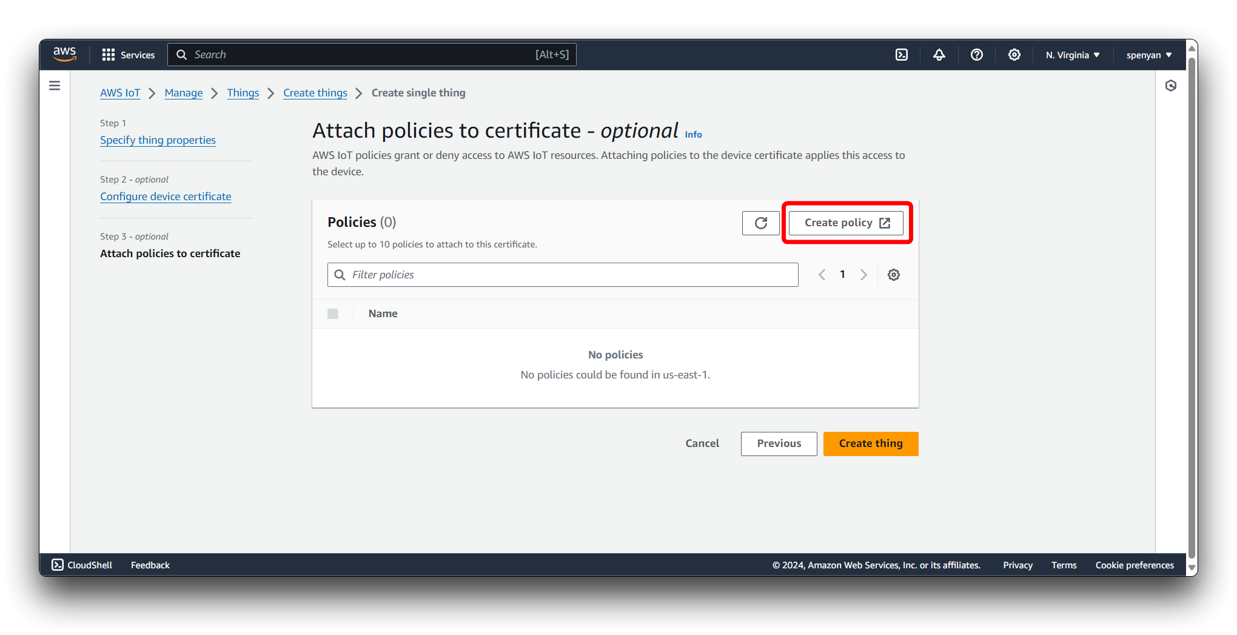Sort by Name column header
This screenshot has height=635, width=1237.
pyautogui.click(x=383, y=314)
